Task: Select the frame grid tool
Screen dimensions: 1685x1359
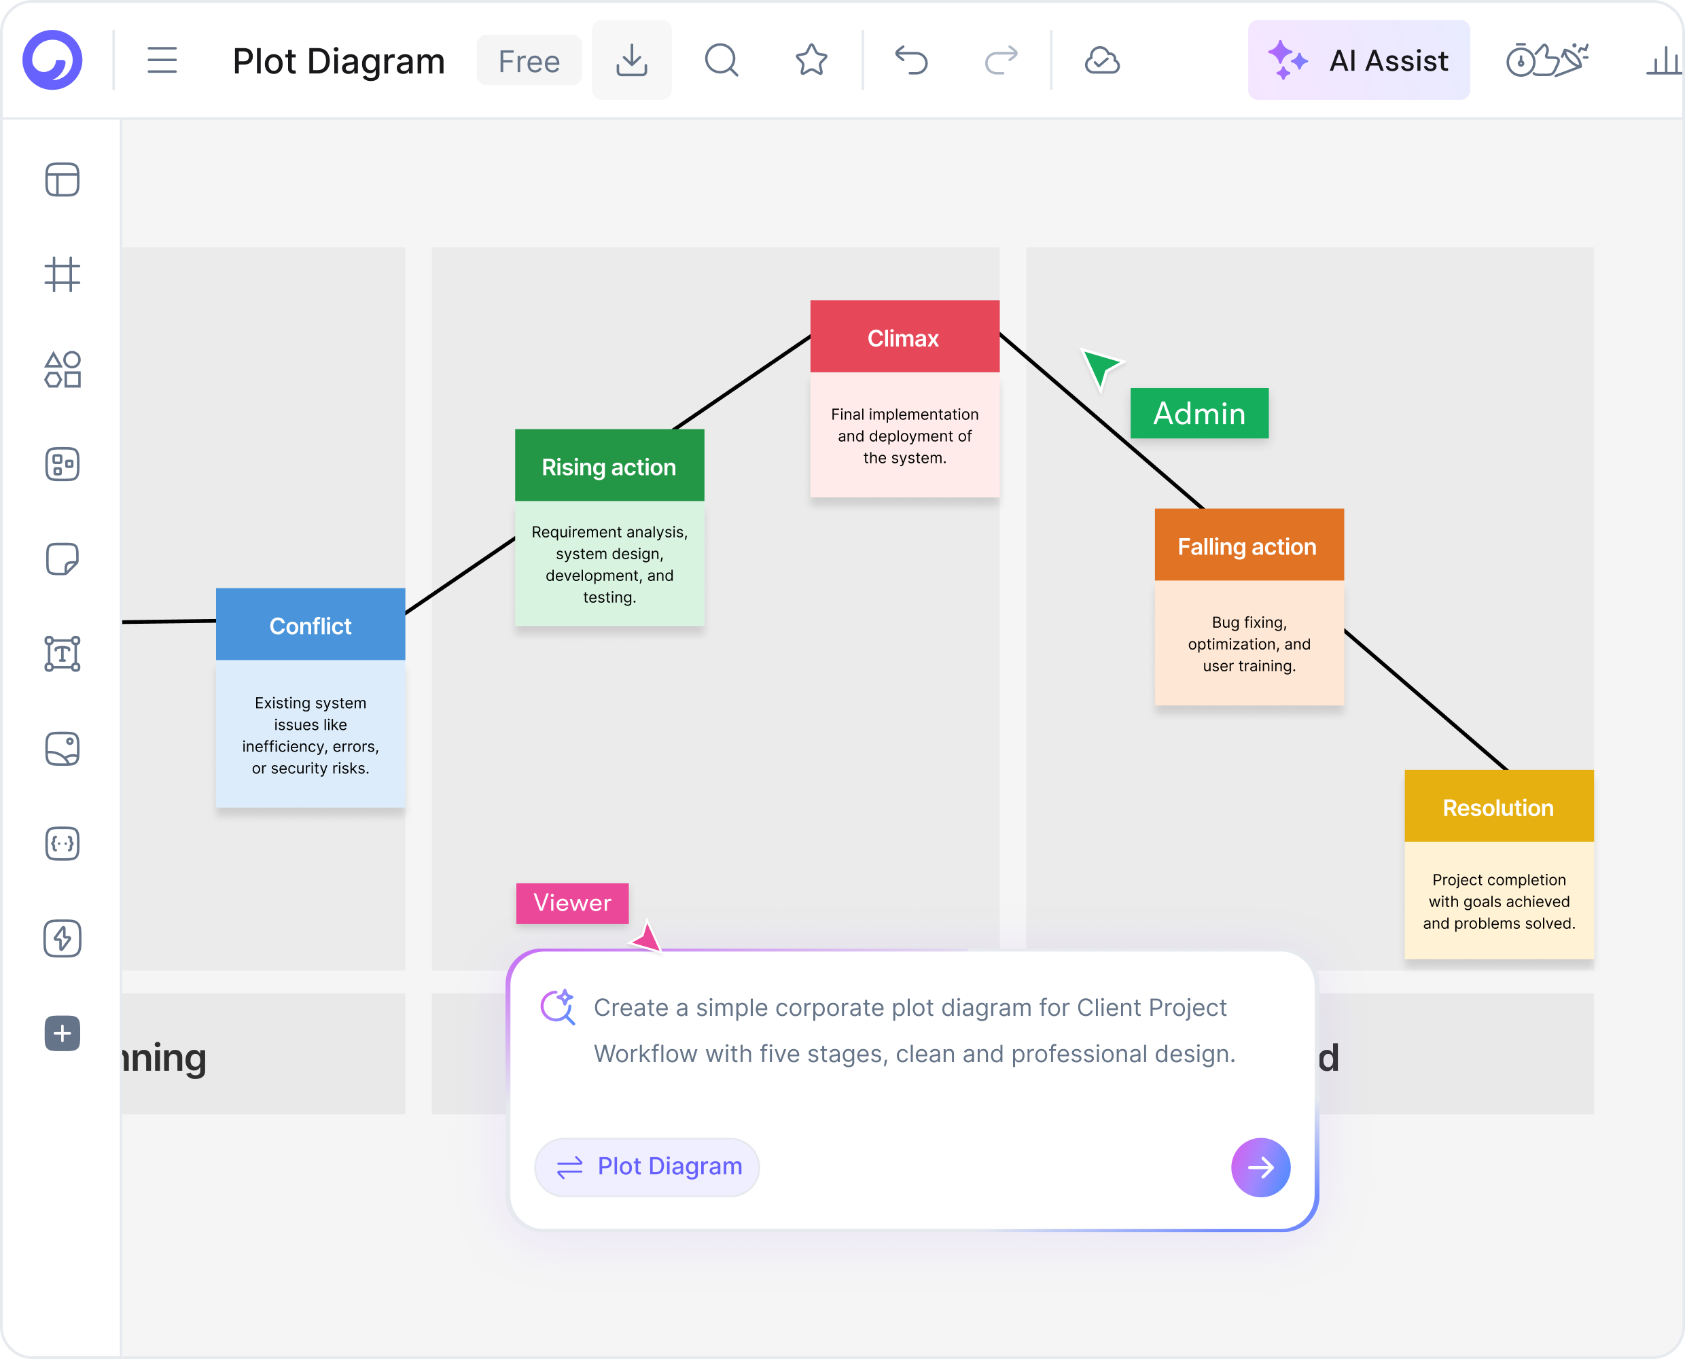Action: (x=63, y=275)
